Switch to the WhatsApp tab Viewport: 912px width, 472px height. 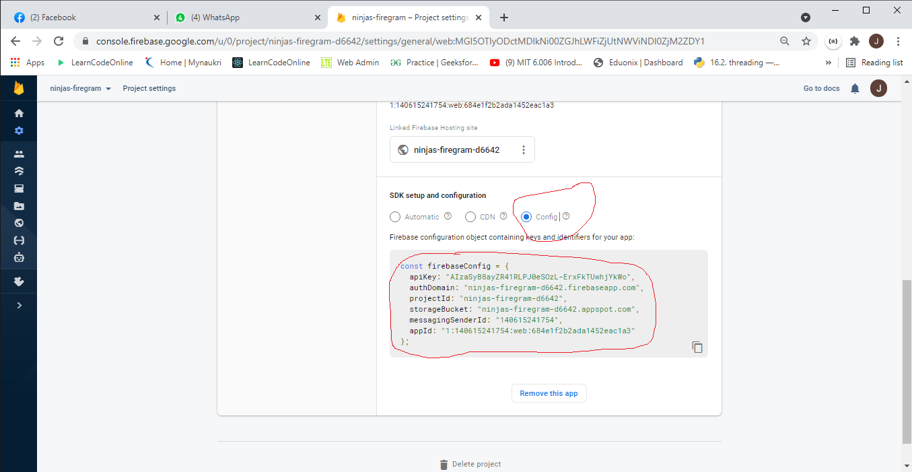tap(248, 18)
